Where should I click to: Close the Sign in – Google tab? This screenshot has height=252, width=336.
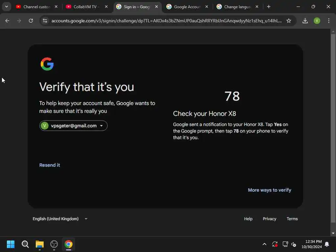coord(157,7)
